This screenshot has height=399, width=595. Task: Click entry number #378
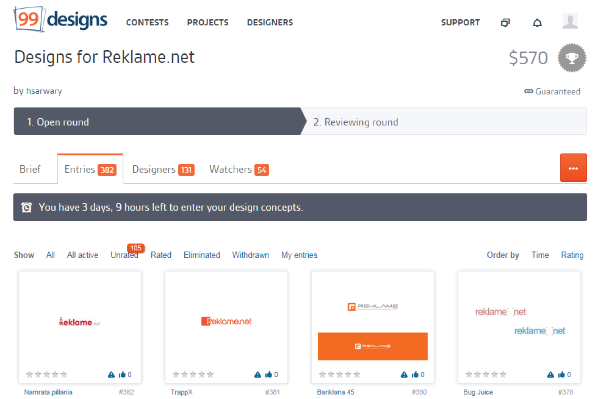[566, 392]
